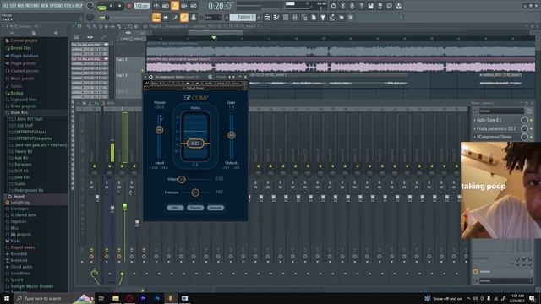The width and height of the screenshot is (541, 304).
Task: Click the export/render download icon
Action: [x=398, y=6]
